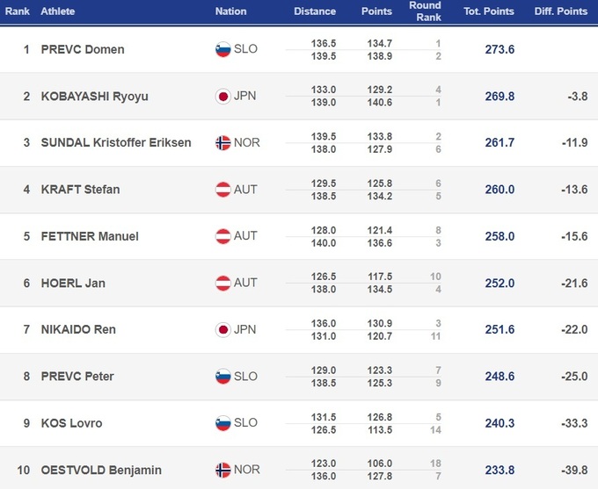Click Austria flag beside KRAFT Stefan

tap(223, 189)
